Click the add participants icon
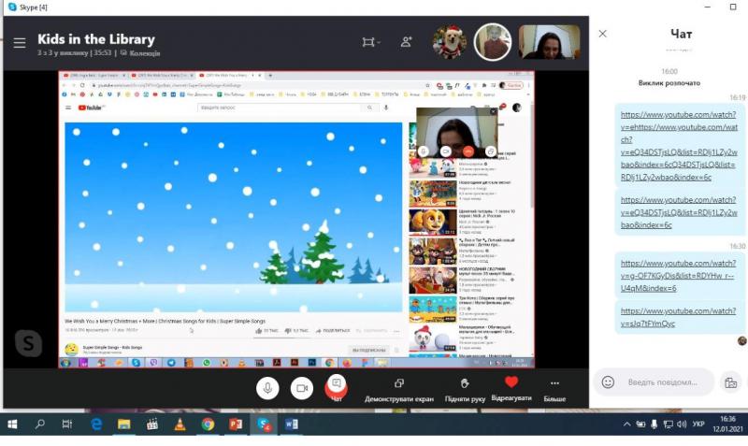 [406, 42]
